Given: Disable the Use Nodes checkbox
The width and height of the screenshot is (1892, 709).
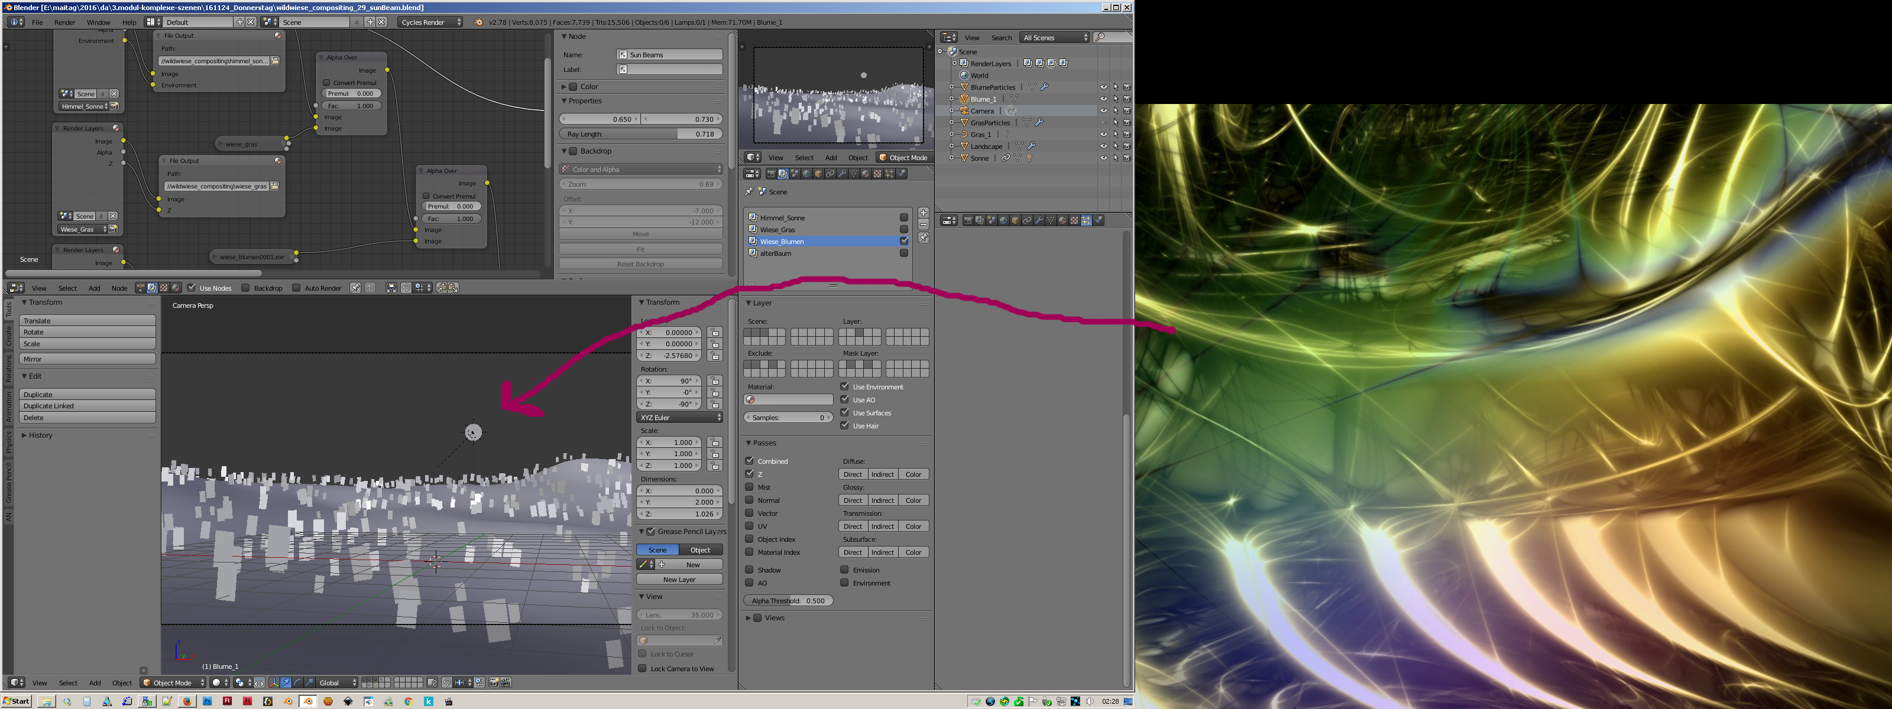Looking at the screenshot, I should [192, 288].
